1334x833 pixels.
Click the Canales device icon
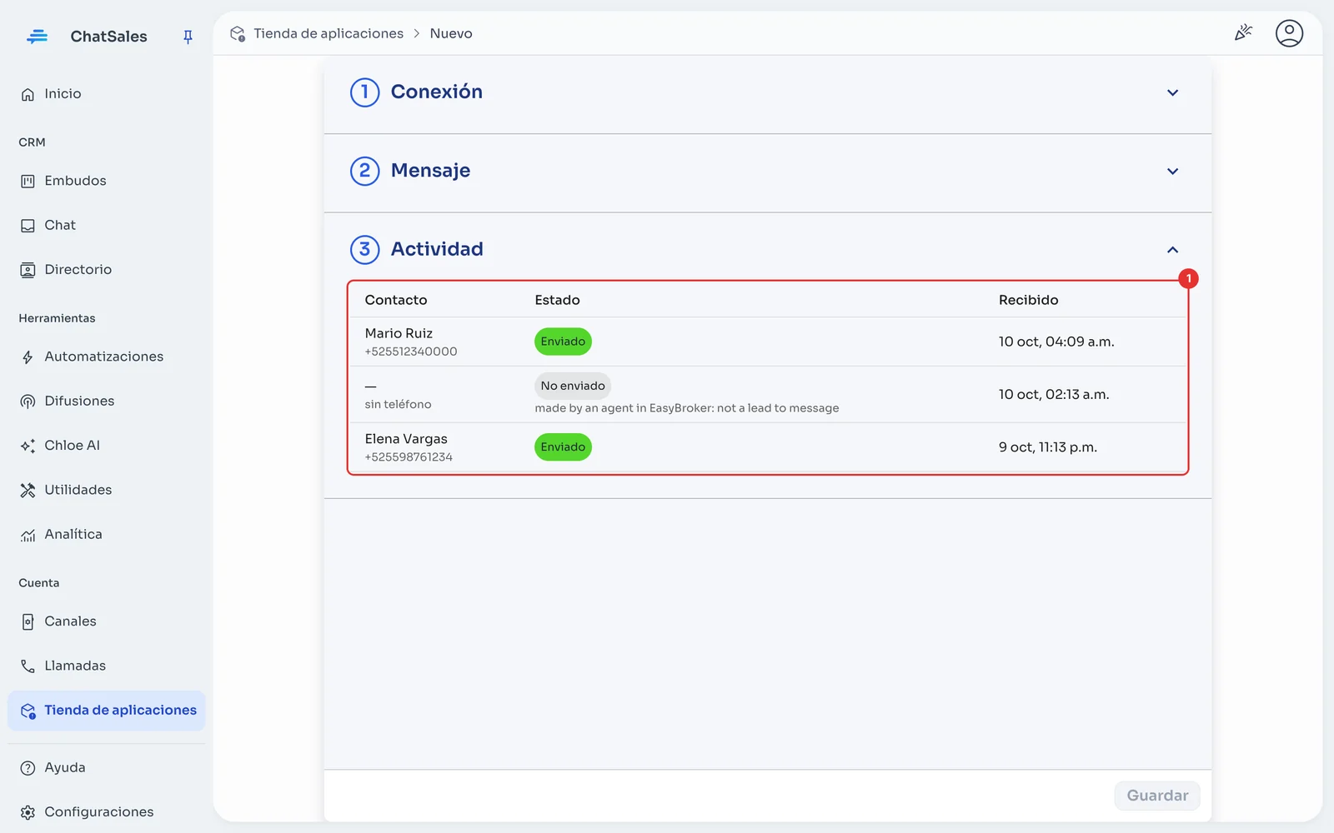pyautogui.click(x=28, y=622)
